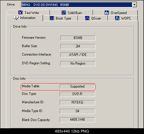Click the Book Type checkmark icon

pos(52,18)
